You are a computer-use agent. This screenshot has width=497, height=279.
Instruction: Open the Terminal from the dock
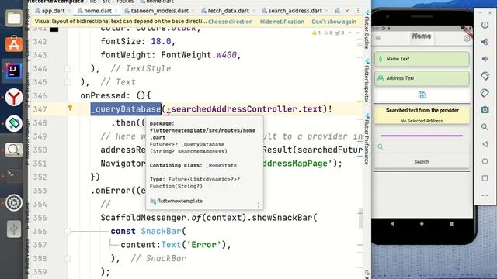[14, 176]
